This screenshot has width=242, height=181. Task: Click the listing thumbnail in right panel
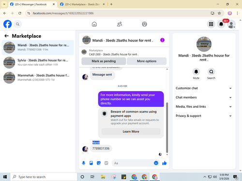point(204,44)
